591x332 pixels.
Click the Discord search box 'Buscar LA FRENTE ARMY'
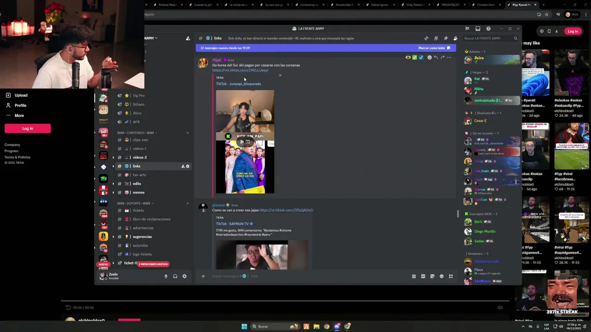490,38
